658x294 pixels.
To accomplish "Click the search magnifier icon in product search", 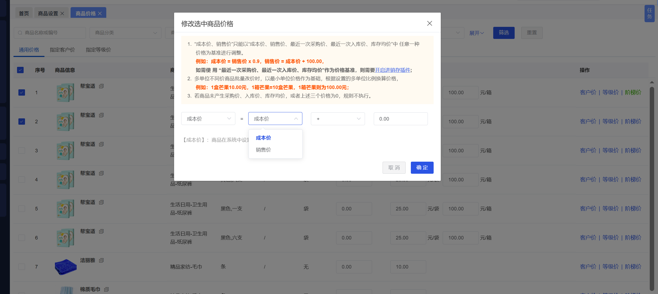I will click(20, 33).
